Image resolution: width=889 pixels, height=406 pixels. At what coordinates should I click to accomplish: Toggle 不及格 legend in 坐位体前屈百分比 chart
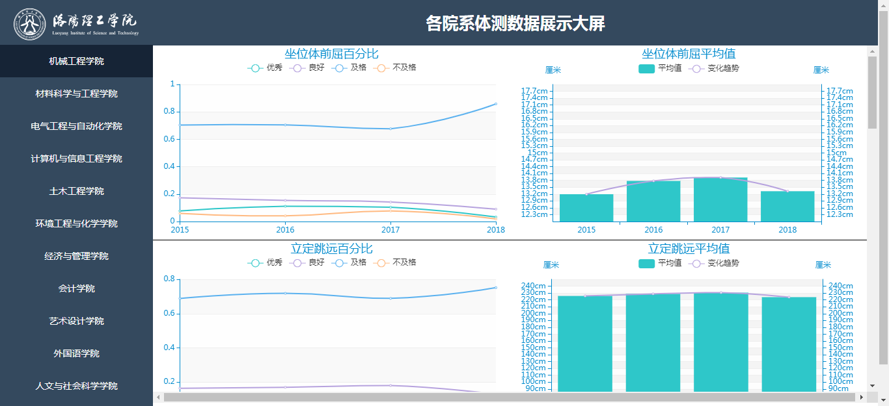click(x=395, y=68)
